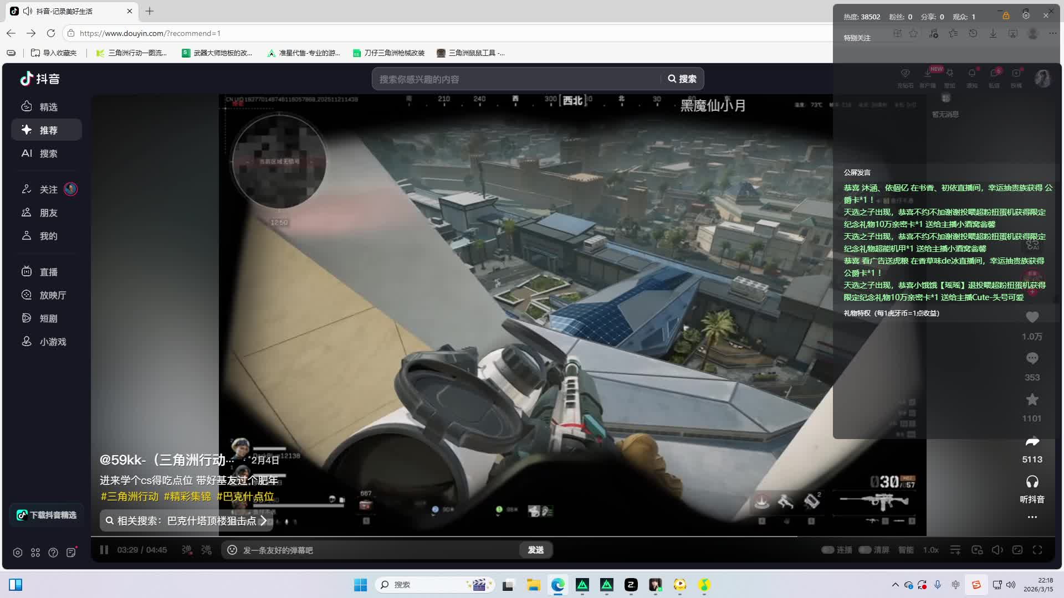Like the video with the heart icon
The width and height of the screenshot is (1064, 598).
point(1032,317)
